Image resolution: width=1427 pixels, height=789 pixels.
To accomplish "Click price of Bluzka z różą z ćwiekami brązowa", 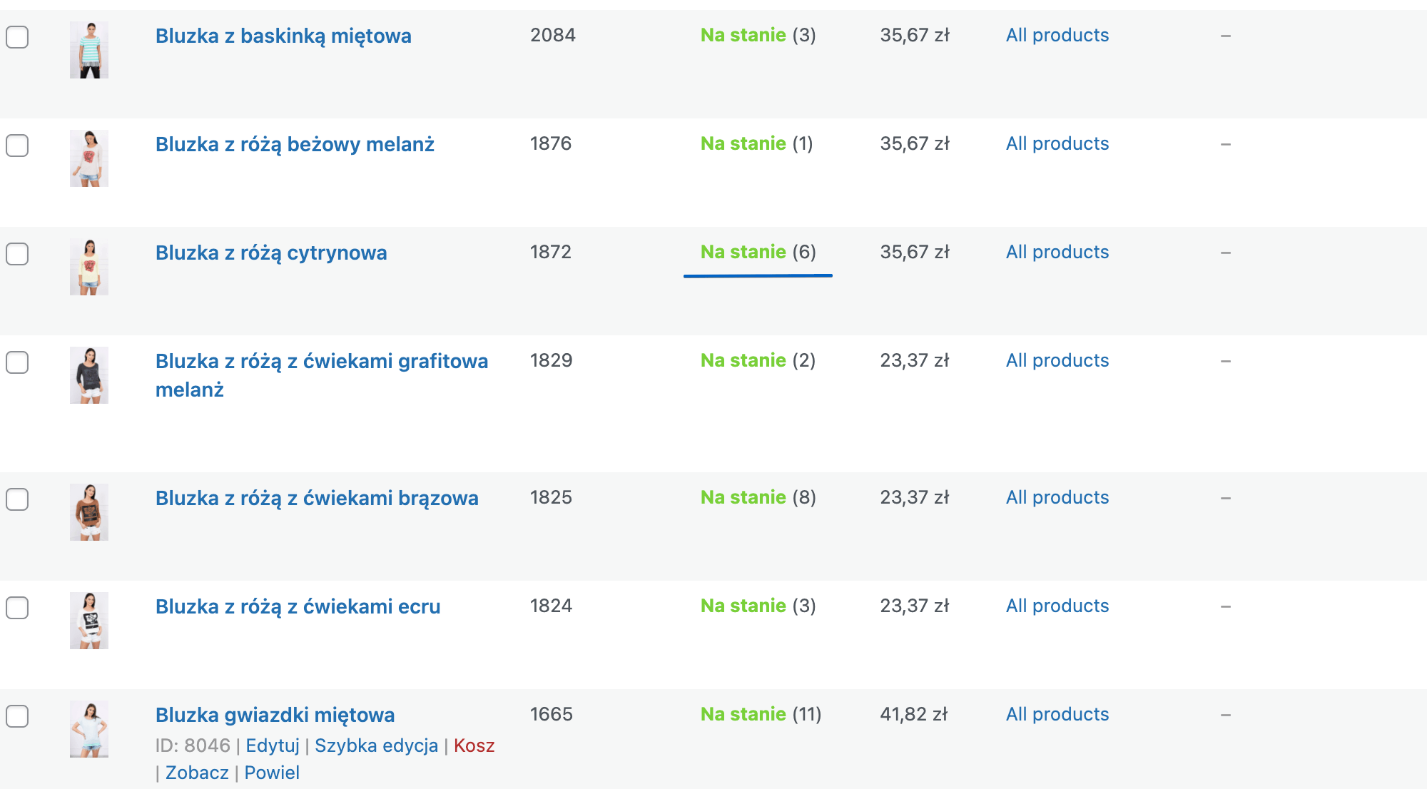I will click(x=915, y=497).
